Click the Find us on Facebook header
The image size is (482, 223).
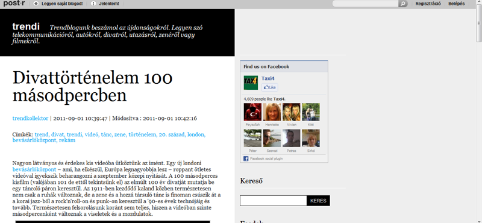click(x=266, y=66)
